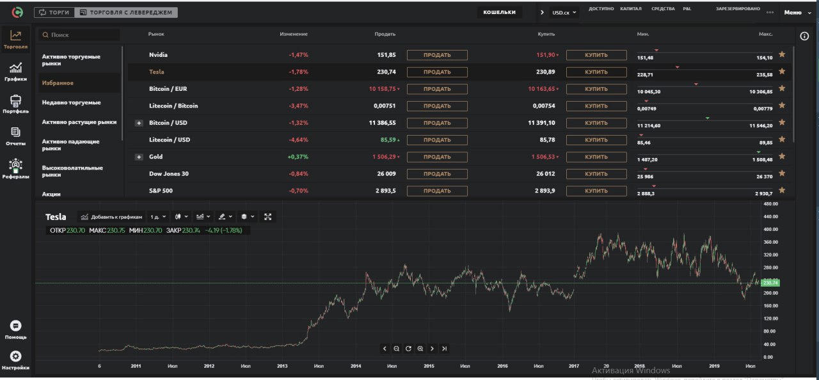This screenshot has height=380, width=819.
Task: Unfavorite Tesla with its star icon
Action: click(x=782, y=71)
